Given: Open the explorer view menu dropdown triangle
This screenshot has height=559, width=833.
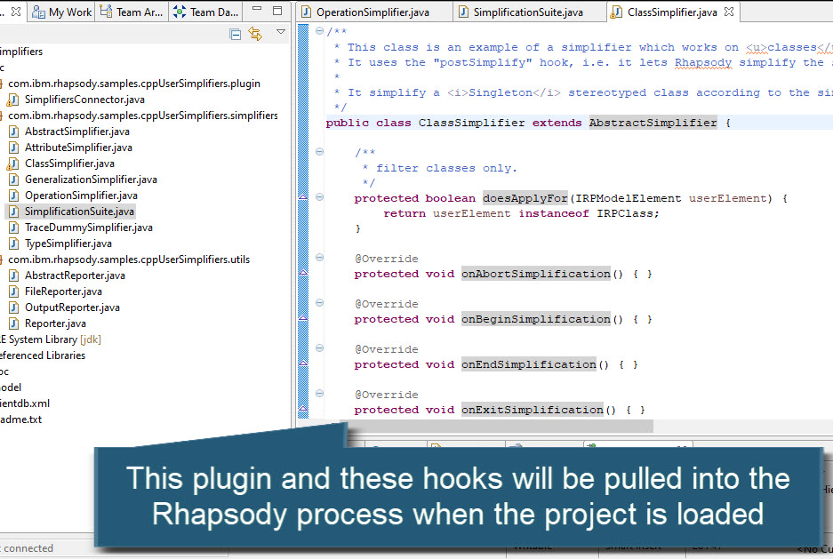Looking at the screenshot, I should (281, 31).
